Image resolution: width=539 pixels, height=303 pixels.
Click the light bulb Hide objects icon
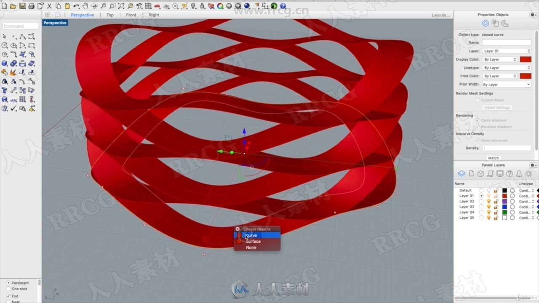click(x=193, y=6)
